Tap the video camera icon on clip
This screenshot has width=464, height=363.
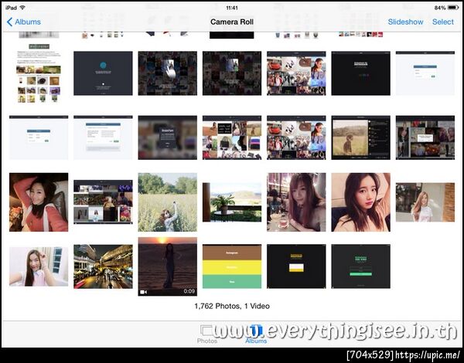(144, 292)
